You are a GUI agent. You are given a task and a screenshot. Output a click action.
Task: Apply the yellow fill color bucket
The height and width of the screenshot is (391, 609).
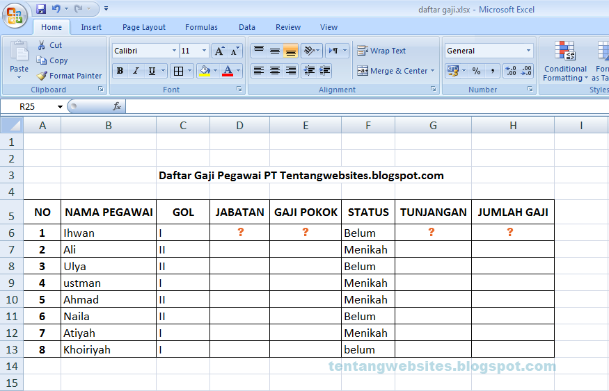pyautogui.click(x=205, y=71)
